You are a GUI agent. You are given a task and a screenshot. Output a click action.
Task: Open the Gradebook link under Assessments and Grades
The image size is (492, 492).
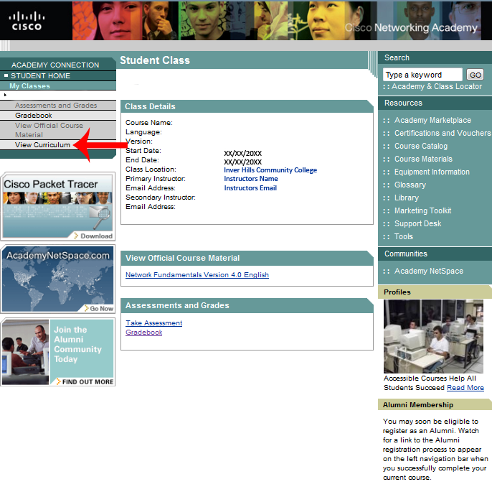click(x=143, y=333)
